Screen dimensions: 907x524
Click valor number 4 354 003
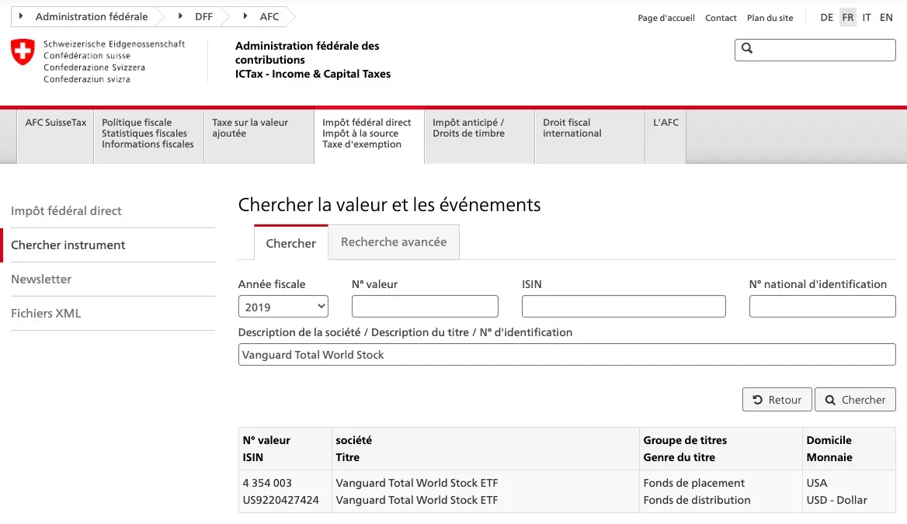[267, 483]
